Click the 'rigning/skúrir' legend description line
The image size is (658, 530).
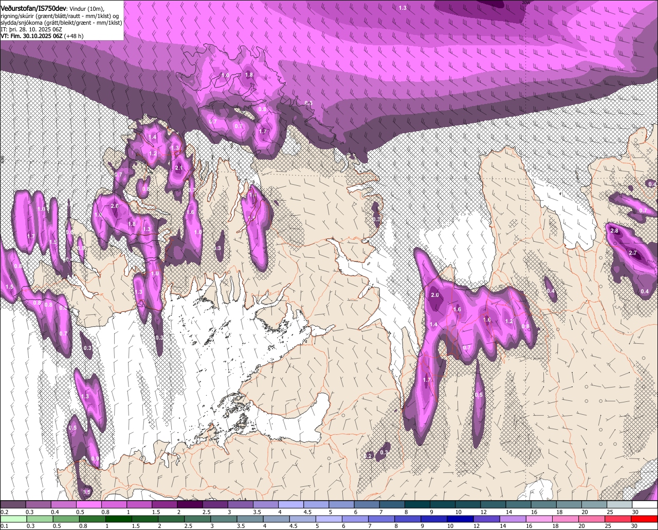point(61,16)
